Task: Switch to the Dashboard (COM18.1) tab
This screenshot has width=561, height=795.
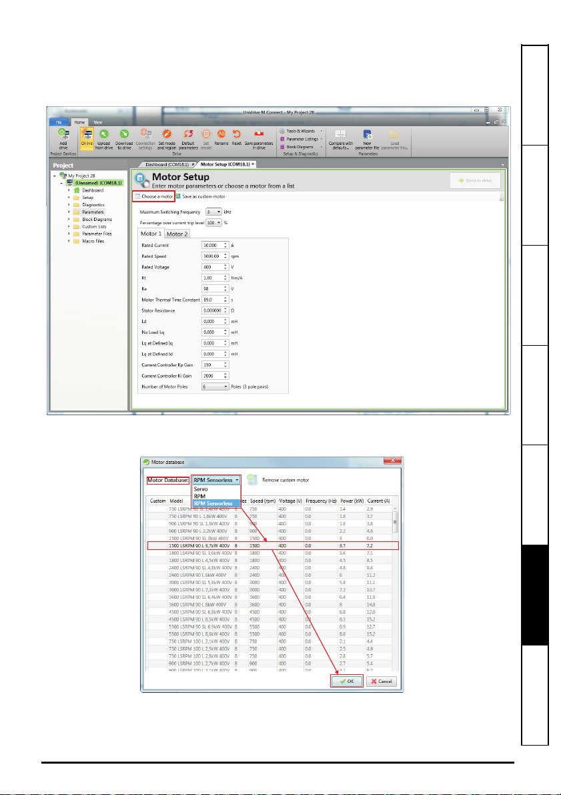Action: pyautogui.click(x=167, y=164)
